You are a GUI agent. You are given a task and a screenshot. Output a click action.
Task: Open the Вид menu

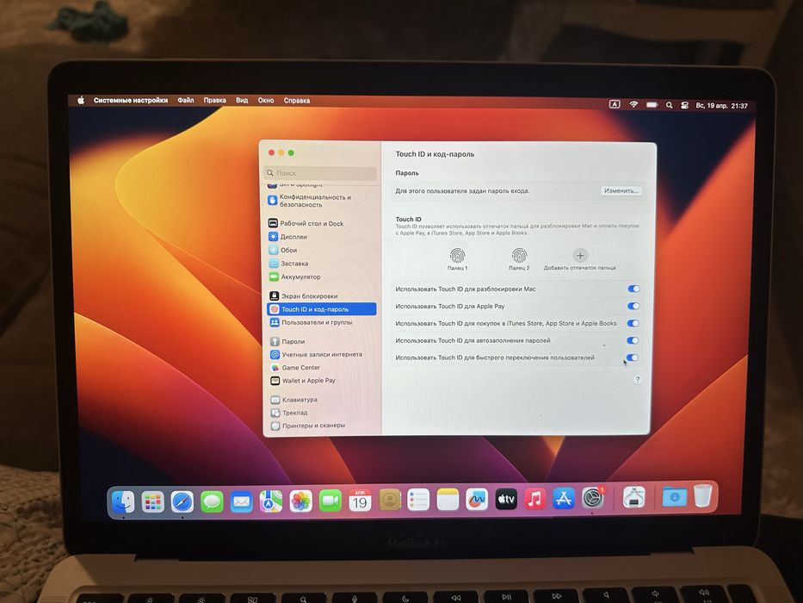point(242,101)
